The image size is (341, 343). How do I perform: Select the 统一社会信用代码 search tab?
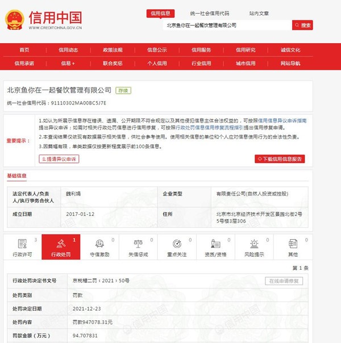[210, 14]
